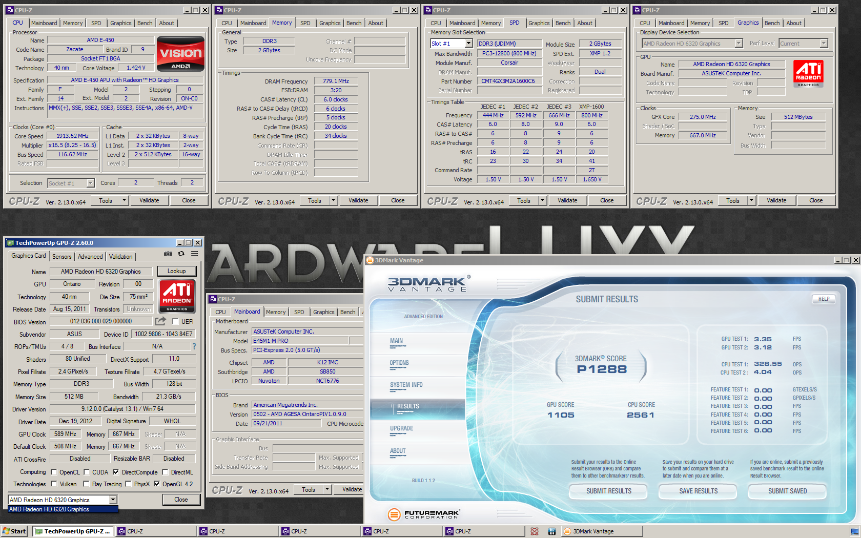Toggle the Vulkan checkbox
Viewport: 861px width, 538px height.
point(54,484)
